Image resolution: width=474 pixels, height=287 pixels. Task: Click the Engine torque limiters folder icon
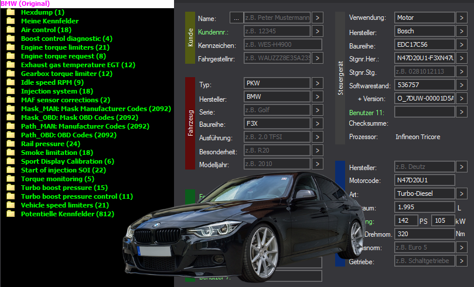pos(11,47)
